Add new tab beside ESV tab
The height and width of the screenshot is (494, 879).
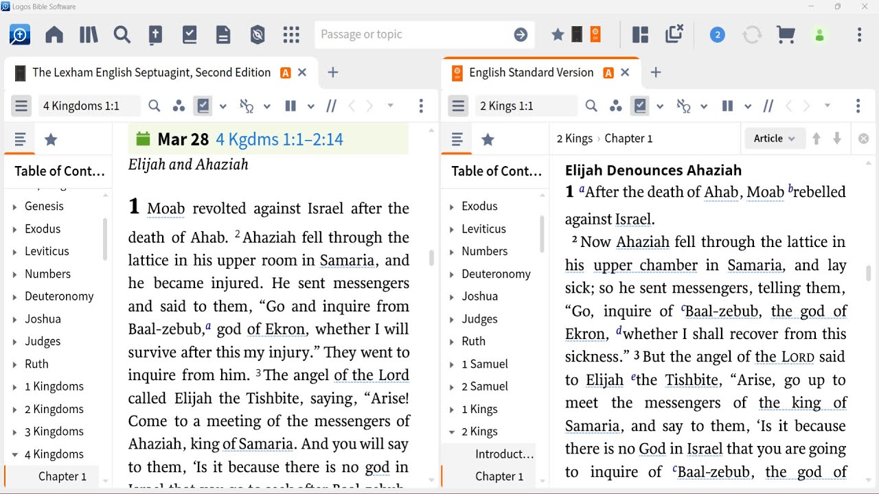click(x=656, y=73)
